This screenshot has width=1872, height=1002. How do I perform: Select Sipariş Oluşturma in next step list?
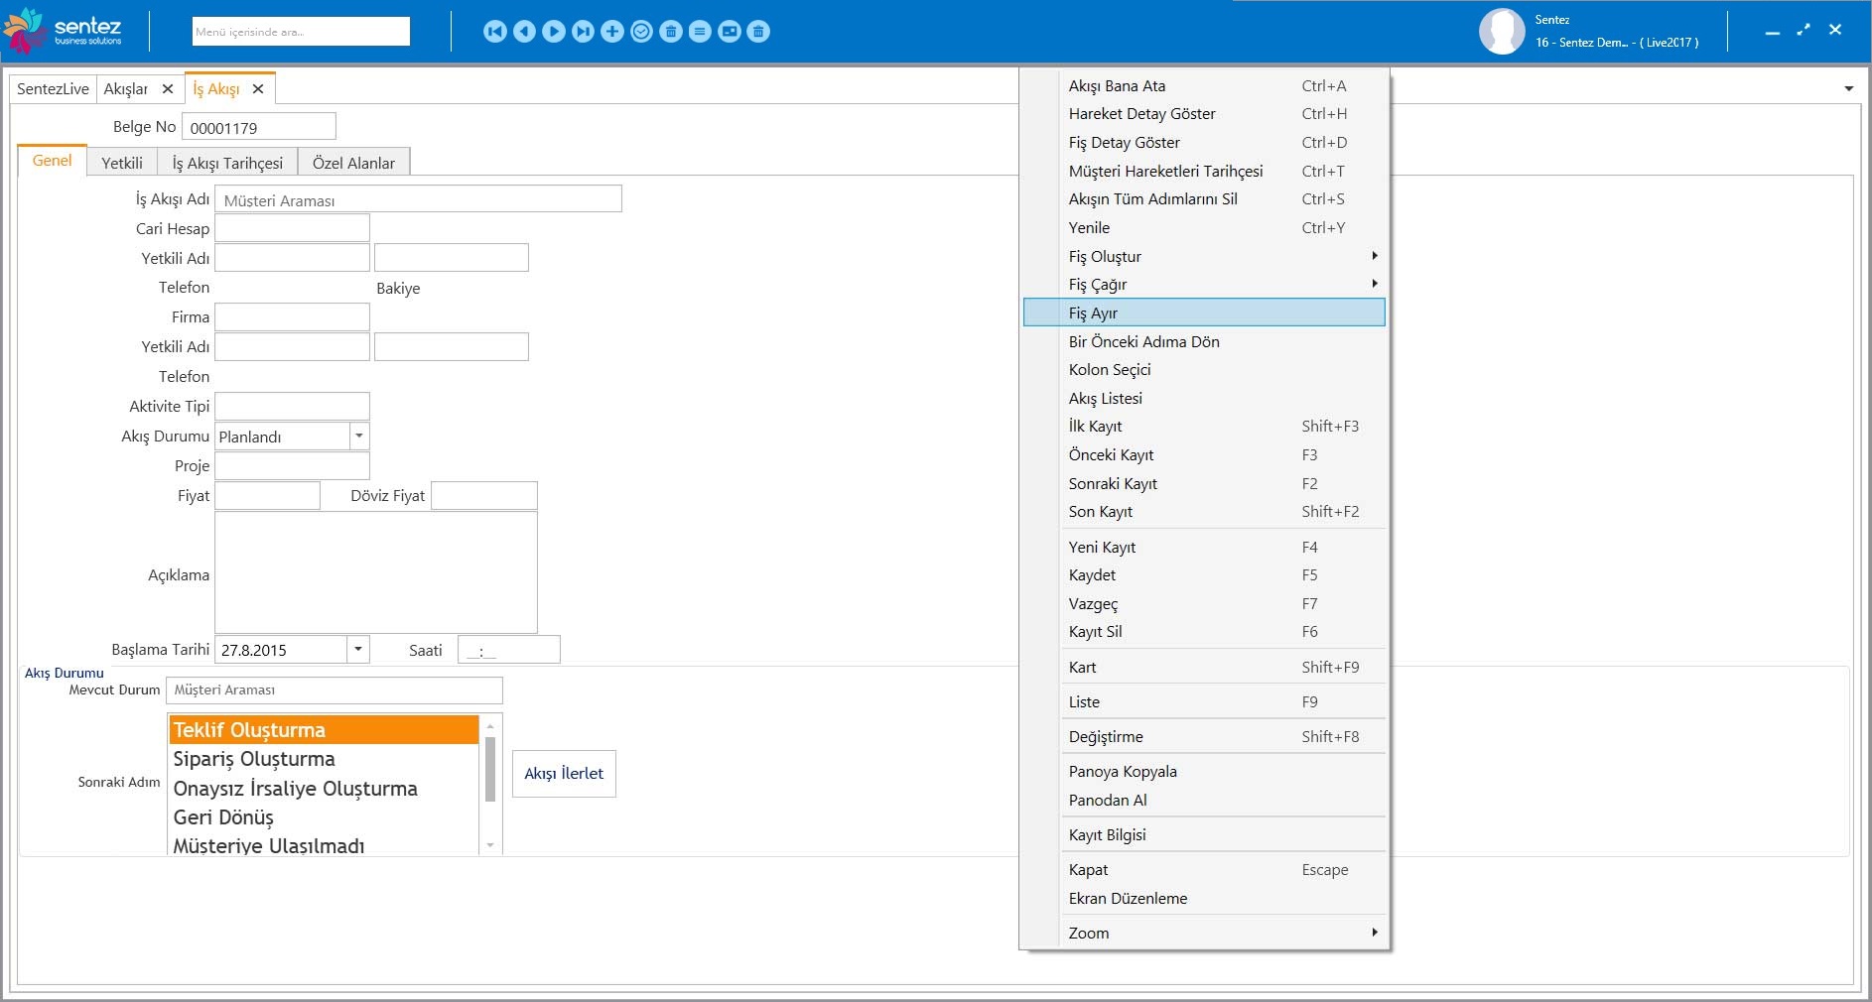324,759
